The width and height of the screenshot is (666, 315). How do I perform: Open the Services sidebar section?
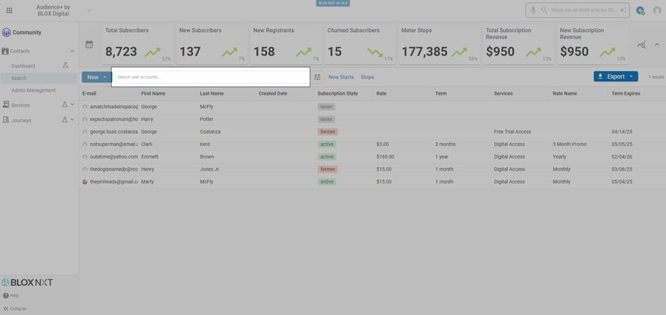(x=20, y=105)
